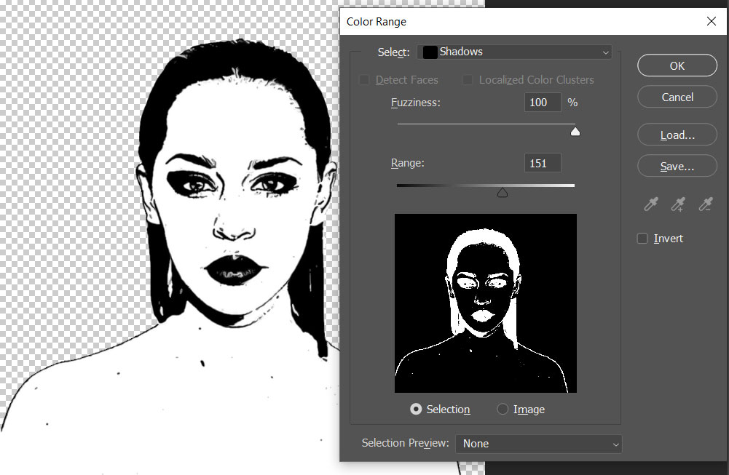Select the Selection preview radio button
Image resolution: width=729 pixels, height=475 pixels.
416,410
